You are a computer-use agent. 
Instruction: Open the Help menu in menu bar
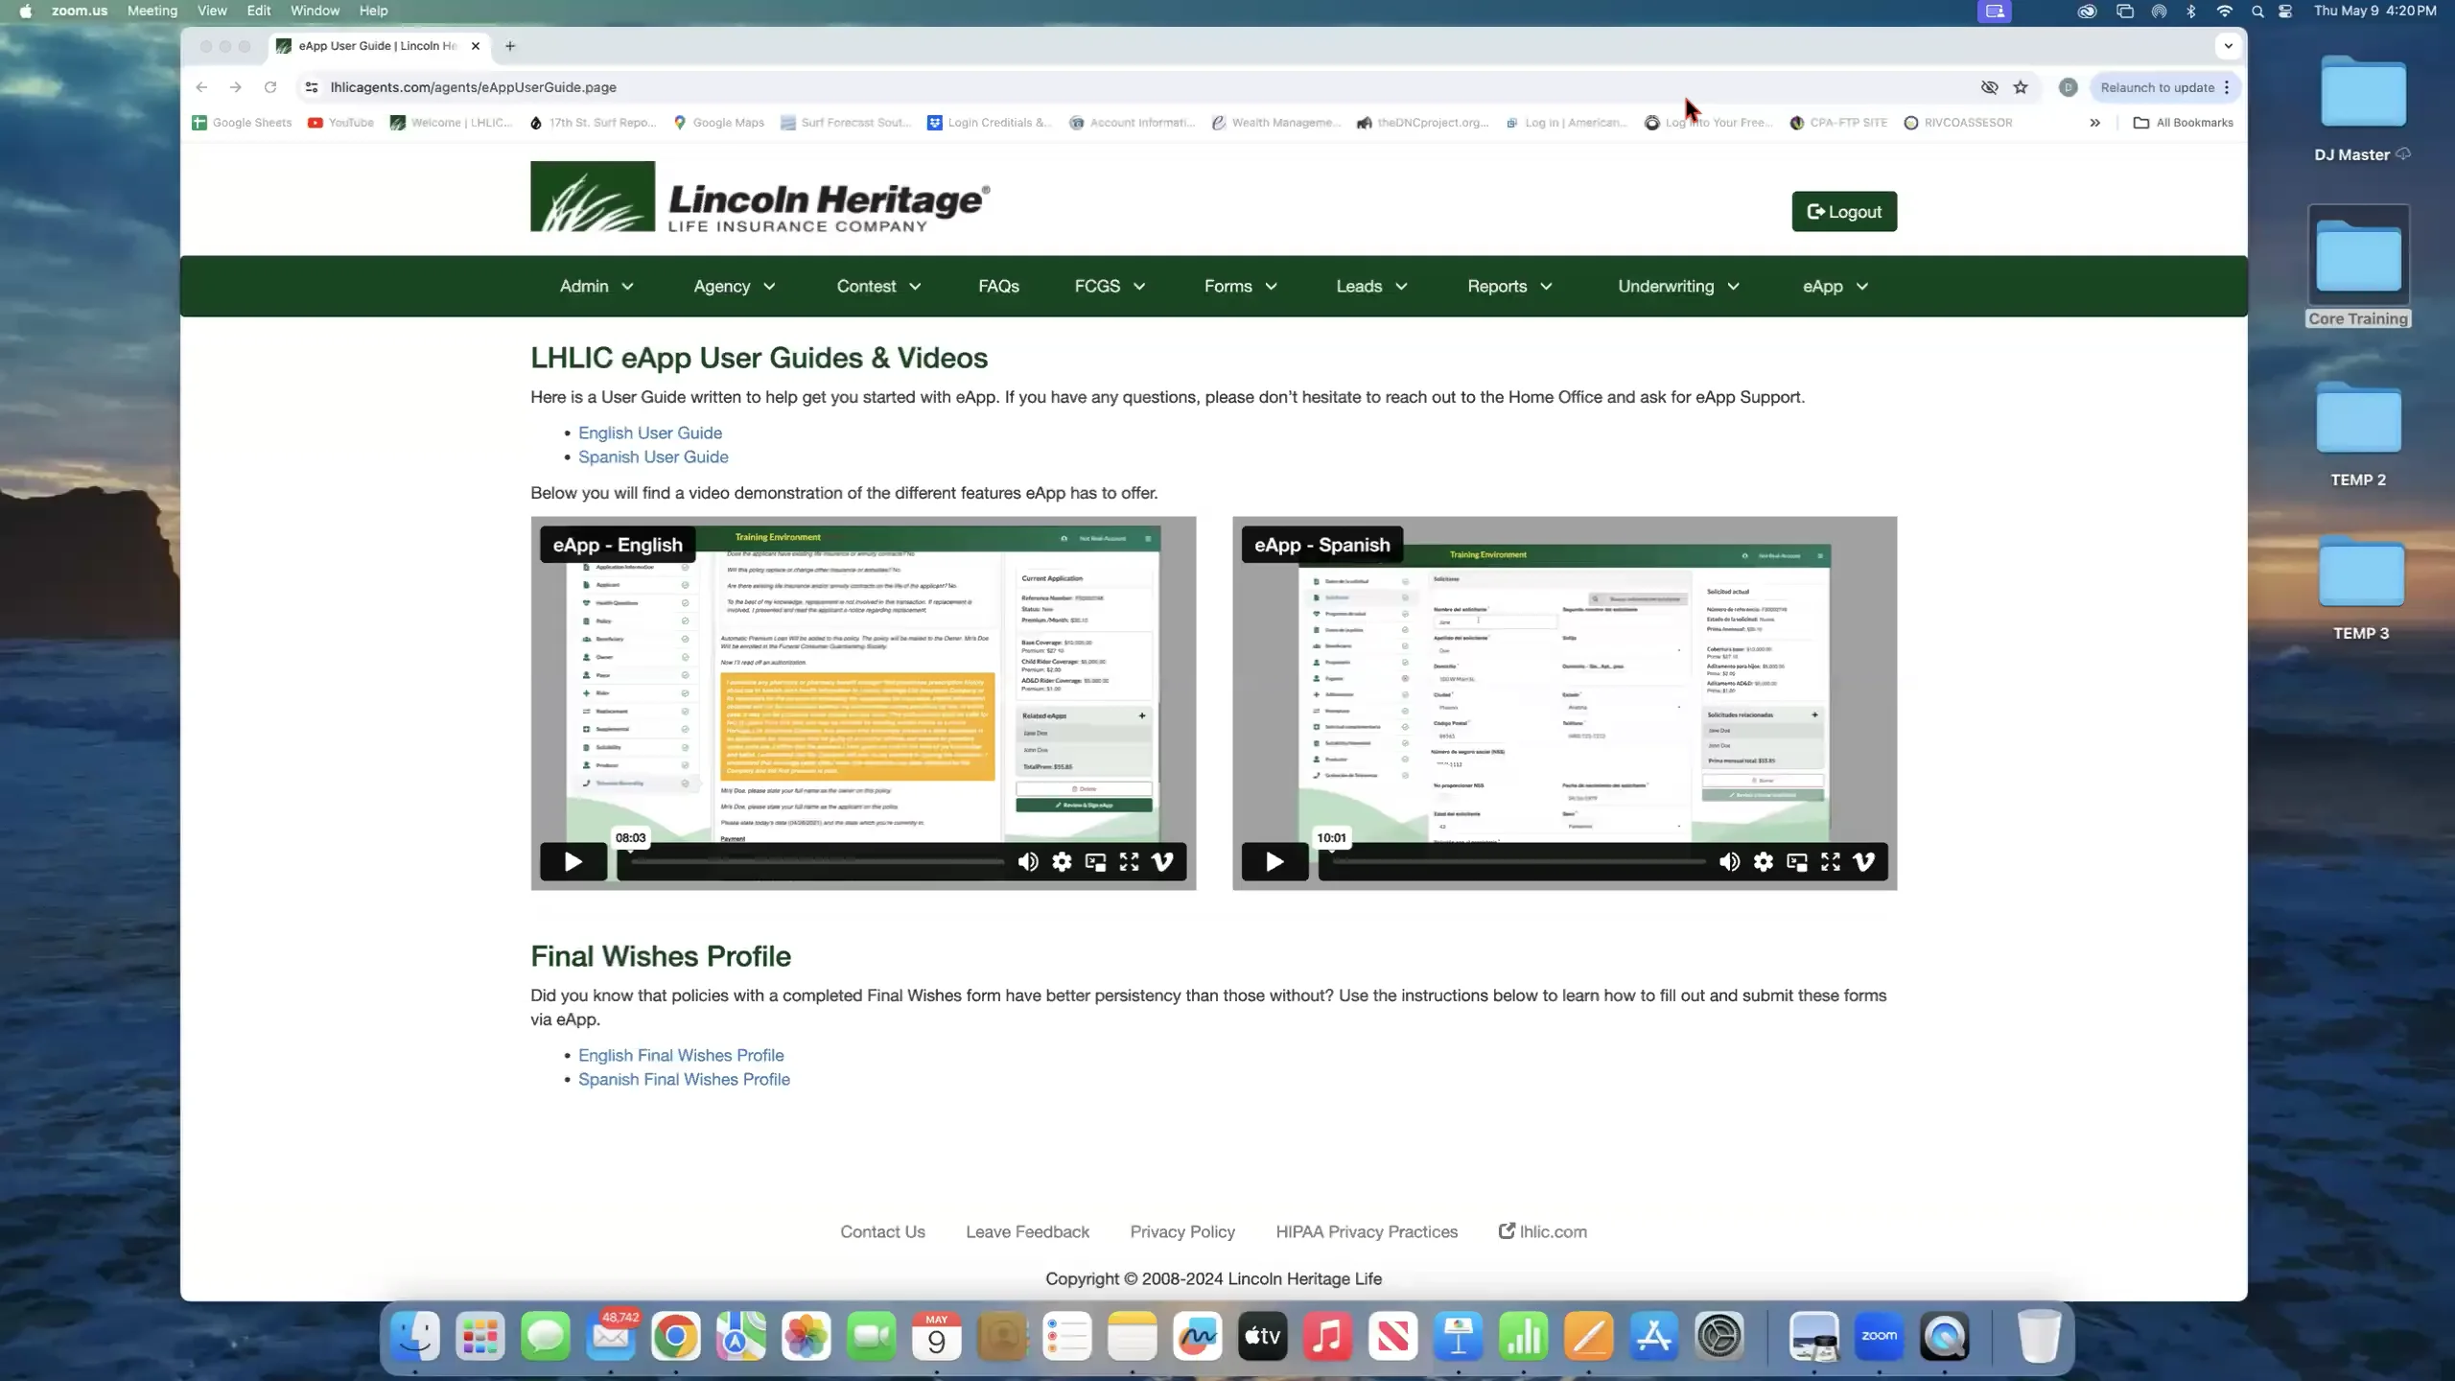pos(373,11)
